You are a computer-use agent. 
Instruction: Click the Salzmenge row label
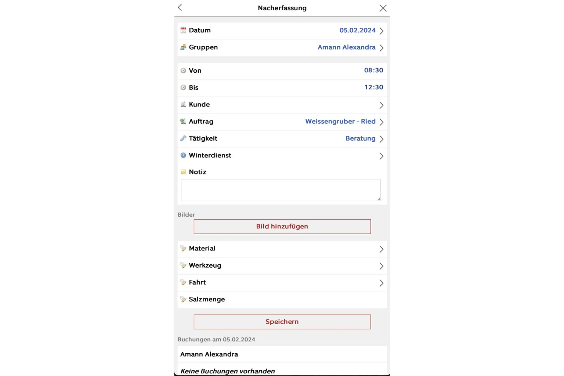point(207,299)
